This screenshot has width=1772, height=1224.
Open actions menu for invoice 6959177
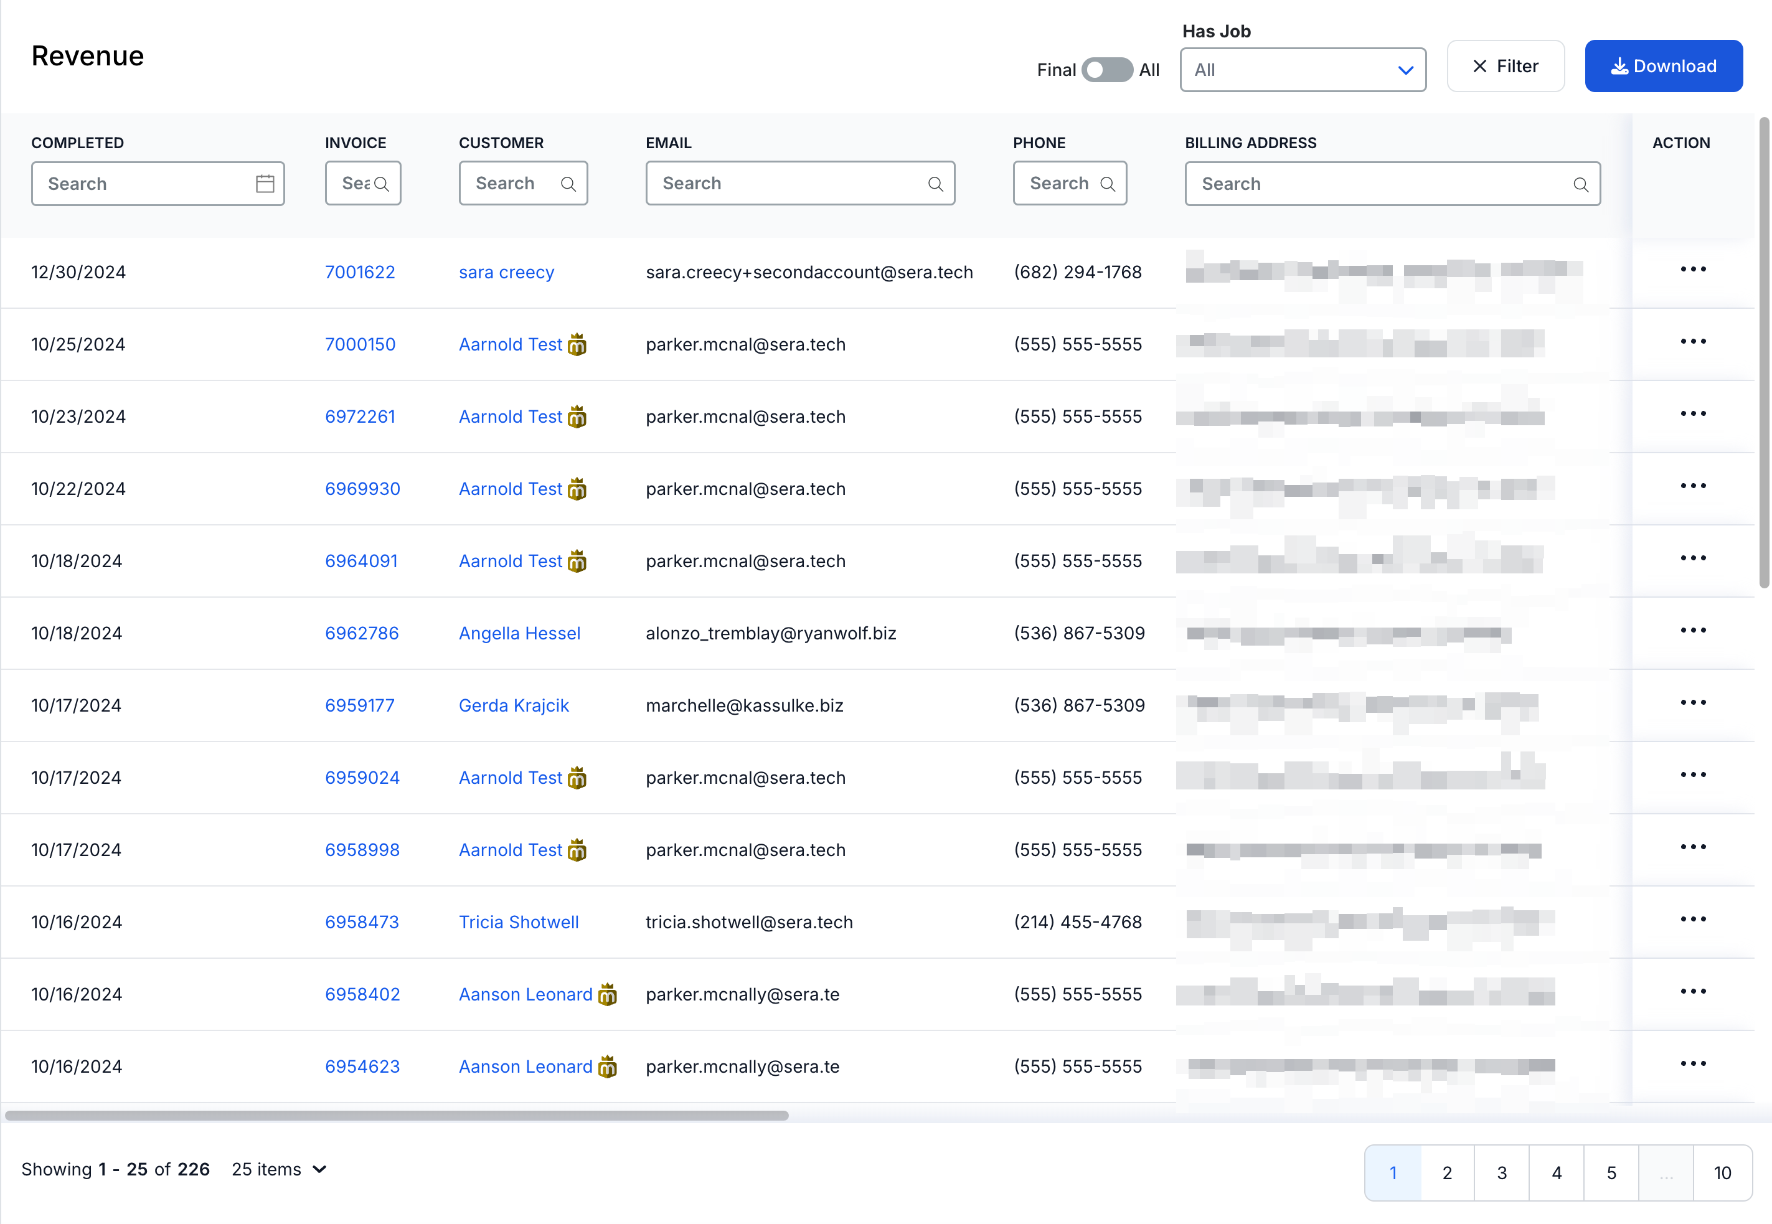(x=1692, y=702)
